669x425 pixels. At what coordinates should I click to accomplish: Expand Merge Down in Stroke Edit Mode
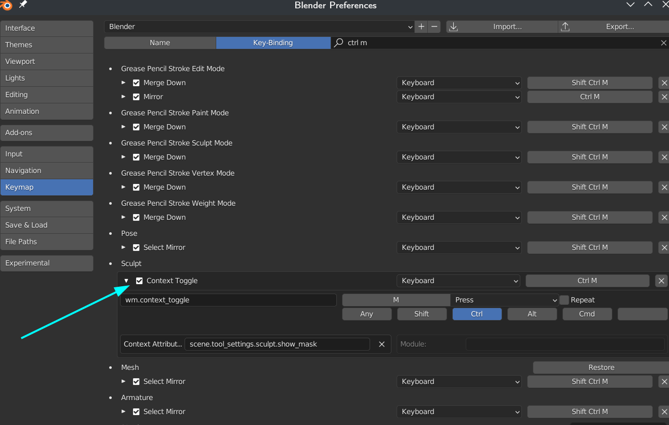pyautogui.click(x=124, y=83)
